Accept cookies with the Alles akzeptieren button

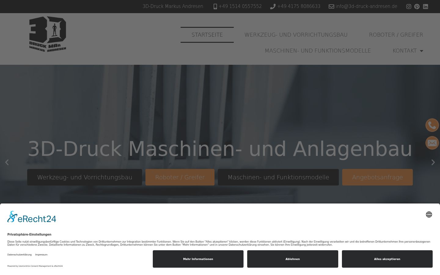(387, 259)
